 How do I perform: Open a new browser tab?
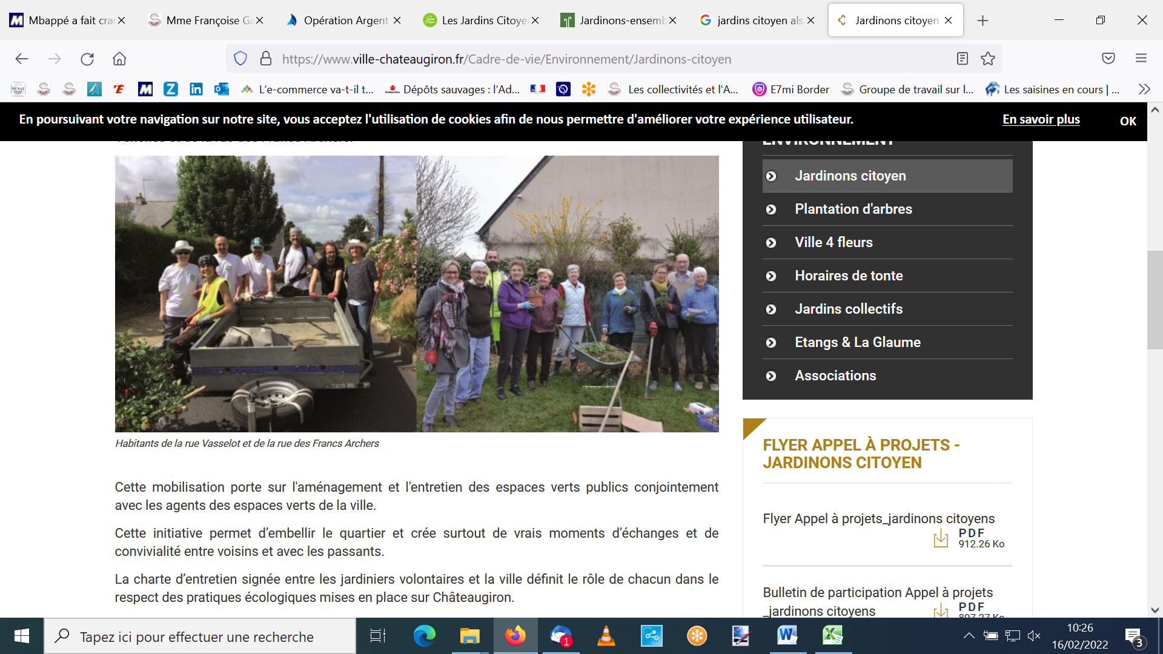coord(982,21)
